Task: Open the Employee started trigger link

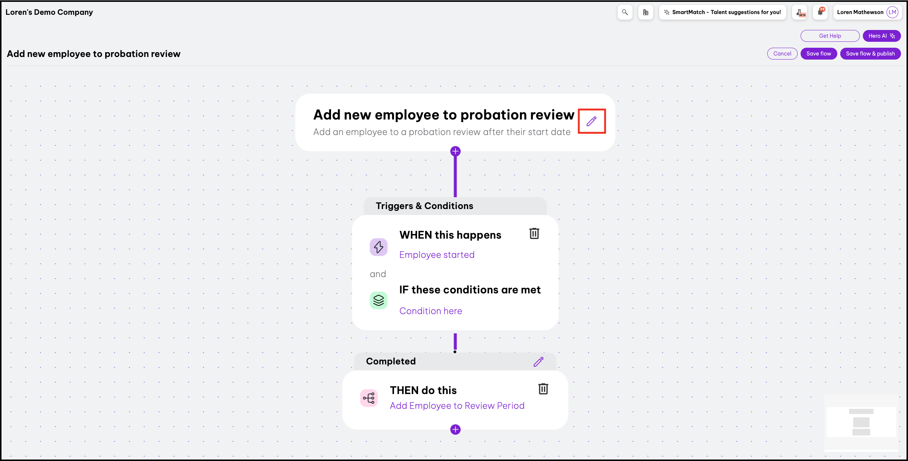Action: click(x=437, y=255)
